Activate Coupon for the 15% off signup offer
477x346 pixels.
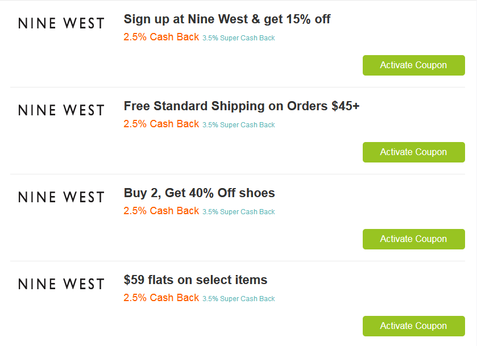coord(413,65)
